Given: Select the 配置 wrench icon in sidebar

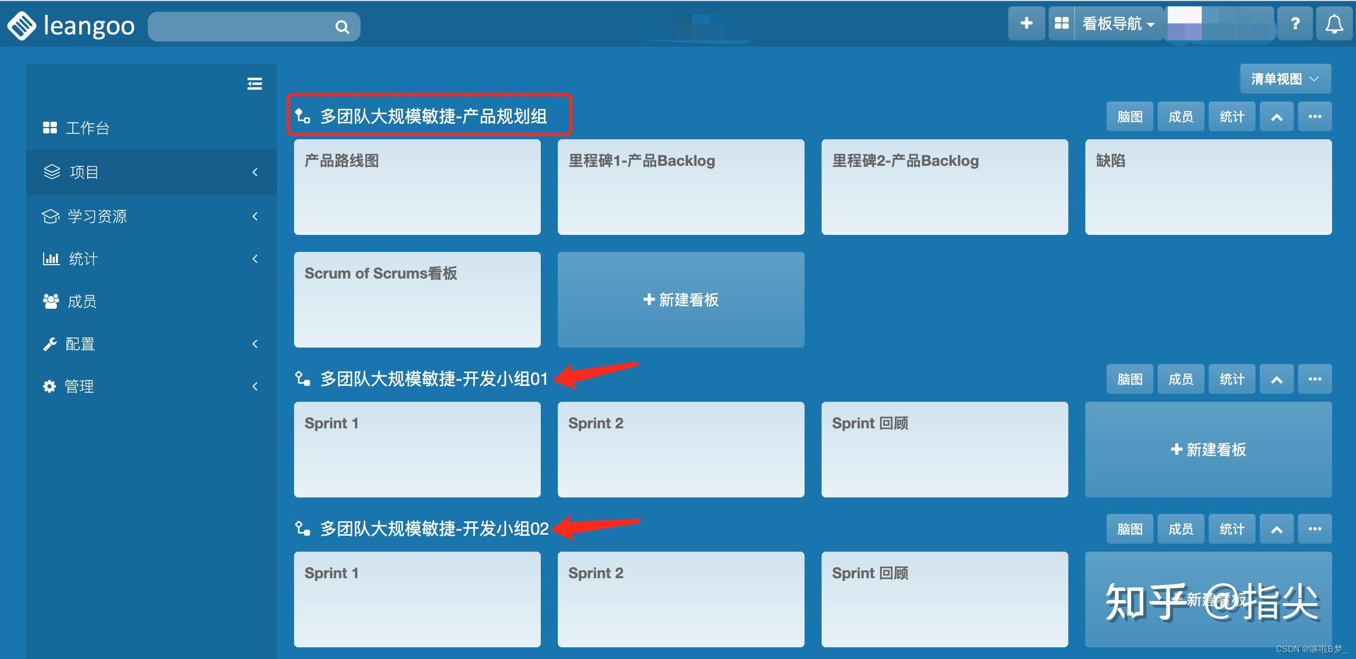Looking at the screenshot, I should pos(51,343).
